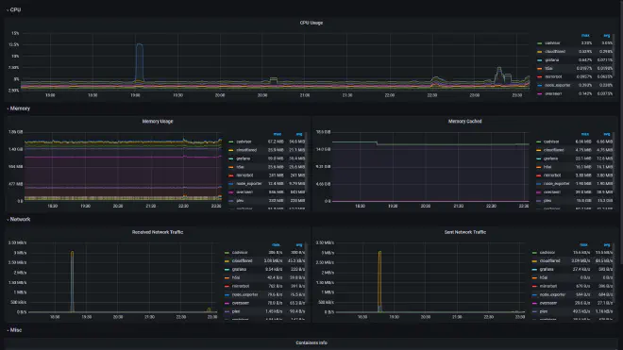Sort Memory Usage legend by avg
Image resolution: width=623 pixels, height=350 pixels.
pos(299,134)
